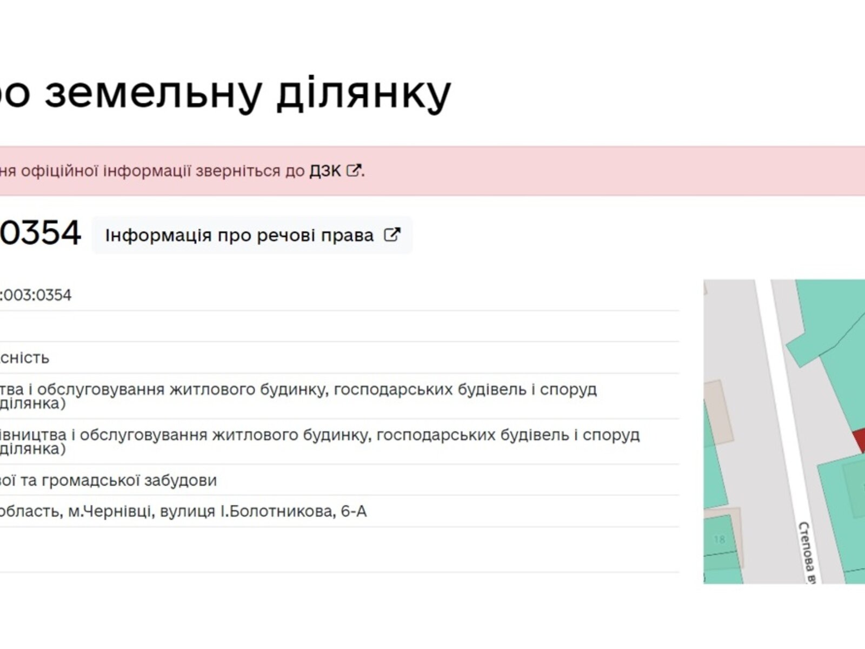Open Інформація про речові права button
The width and height of the screenshot is (865, 649).
[252, 235]
